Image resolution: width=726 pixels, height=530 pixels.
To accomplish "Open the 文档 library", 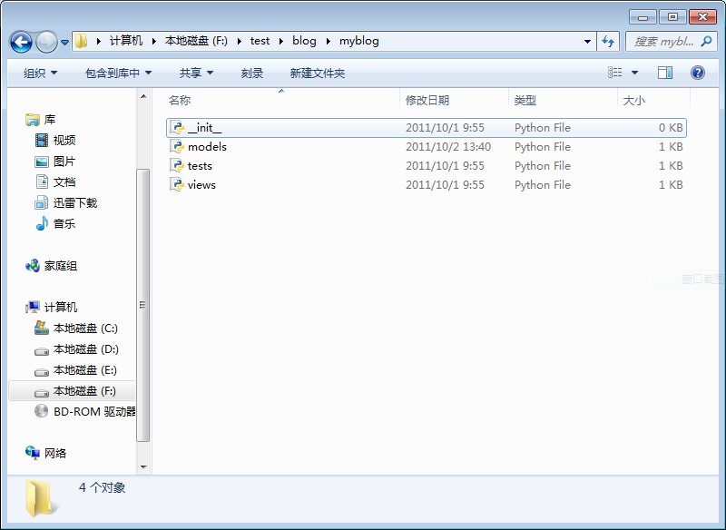I will [x=55, y=182].
